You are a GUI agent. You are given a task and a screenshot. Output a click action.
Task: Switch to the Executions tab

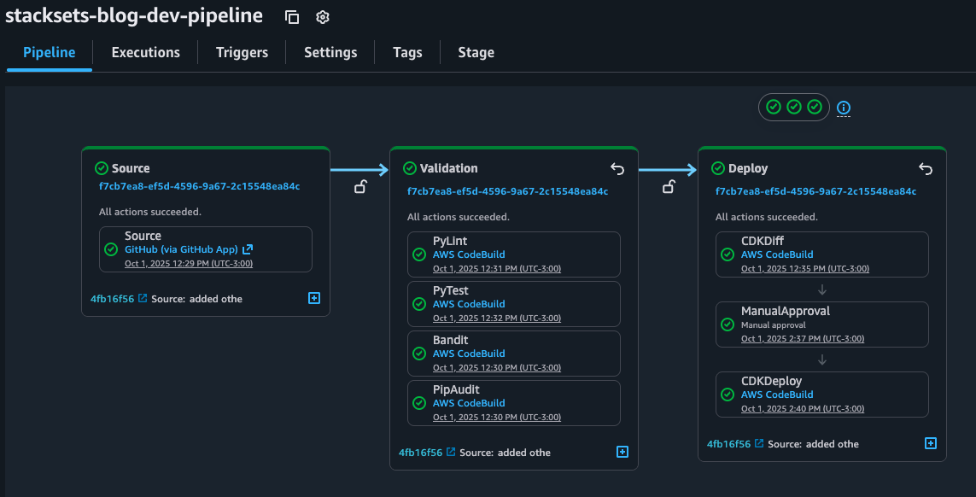tap(145, 52)
